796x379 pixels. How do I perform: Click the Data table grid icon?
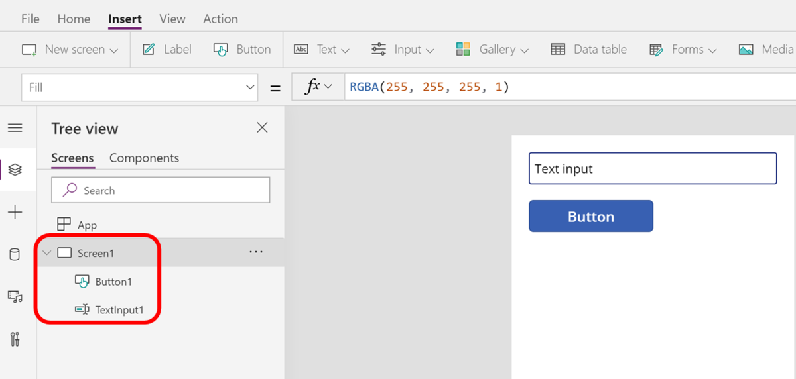point(559,50)
